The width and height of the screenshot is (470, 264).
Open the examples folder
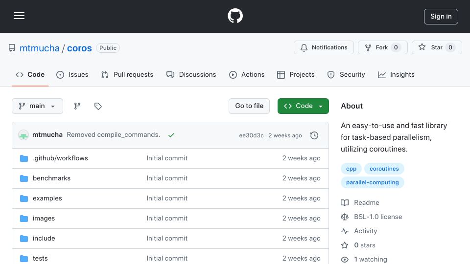pos(47,198)
